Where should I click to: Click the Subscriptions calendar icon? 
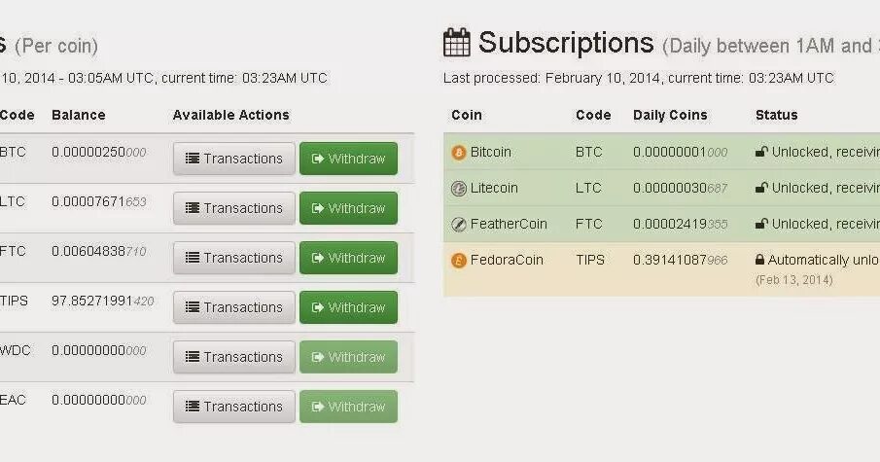click(457, 43)
